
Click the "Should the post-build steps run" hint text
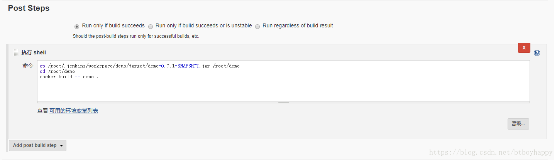[136, 36]
